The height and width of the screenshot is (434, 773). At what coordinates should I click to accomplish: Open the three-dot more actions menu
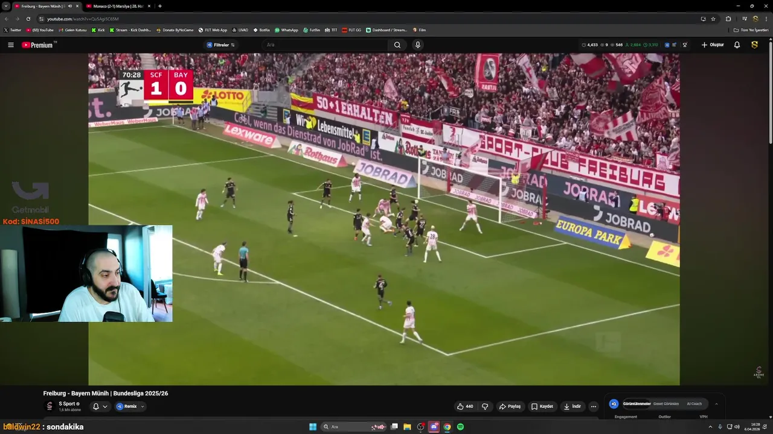594,406
